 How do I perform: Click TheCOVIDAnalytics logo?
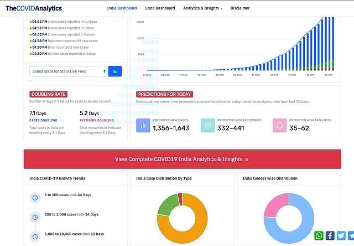tap(34, 8)
